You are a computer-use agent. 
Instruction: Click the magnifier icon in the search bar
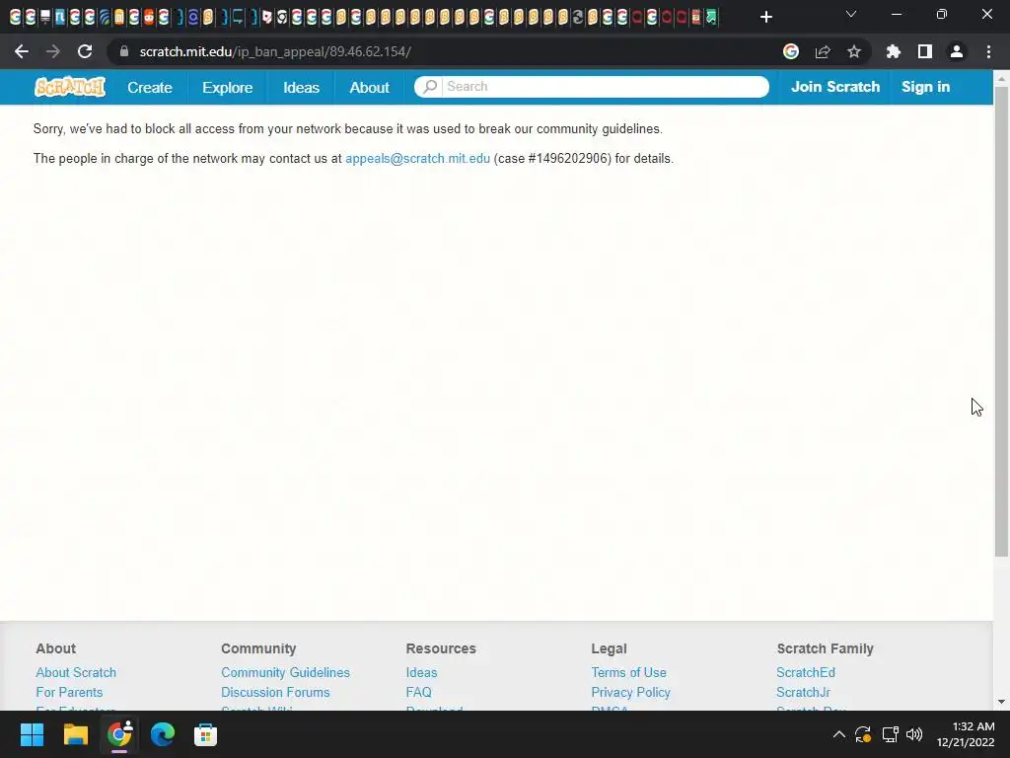430,87
